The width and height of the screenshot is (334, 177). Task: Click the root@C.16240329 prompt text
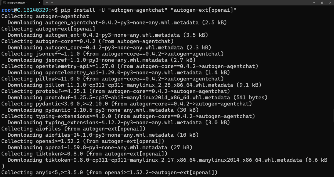[29, 10]
